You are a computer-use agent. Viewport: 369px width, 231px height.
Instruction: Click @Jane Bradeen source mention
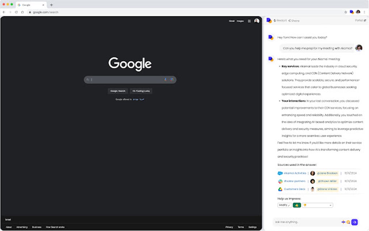[327, 173]
